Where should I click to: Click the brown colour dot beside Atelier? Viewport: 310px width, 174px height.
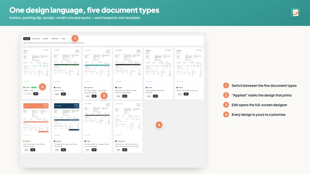pyautogui.click(x=177, y=88)
